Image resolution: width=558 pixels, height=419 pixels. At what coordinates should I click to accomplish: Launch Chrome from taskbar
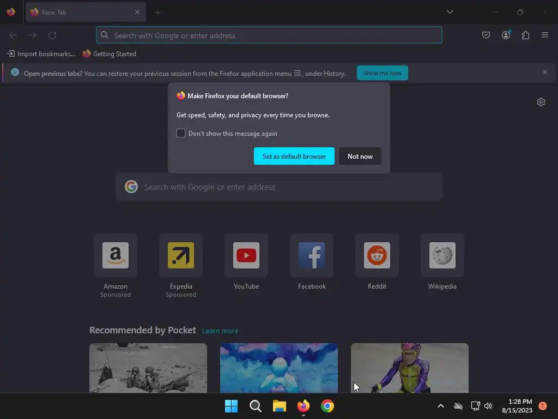tap(327, 406)
